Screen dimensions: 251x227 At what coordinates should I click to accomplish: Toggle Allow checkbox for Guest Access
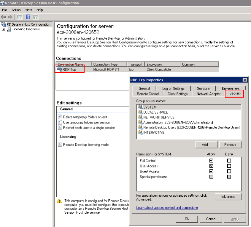[x=211, y=171]
